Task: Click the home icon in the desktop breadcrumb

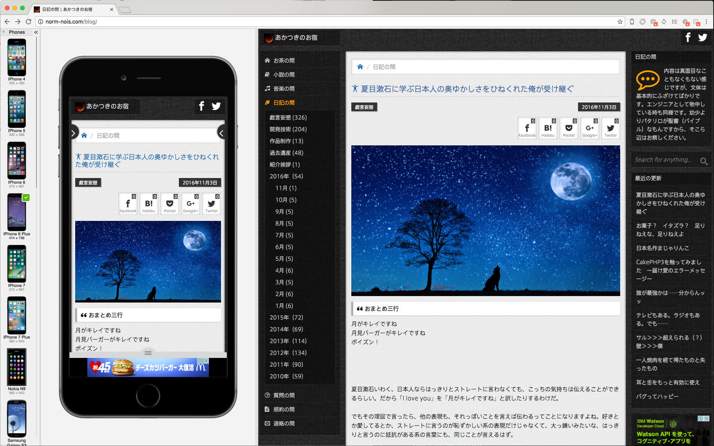Action: [x=360, y=67]
